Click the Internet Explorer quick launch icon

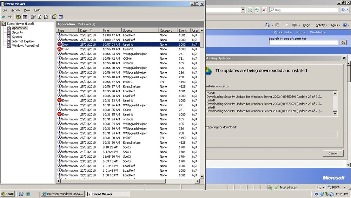[28, 194]
